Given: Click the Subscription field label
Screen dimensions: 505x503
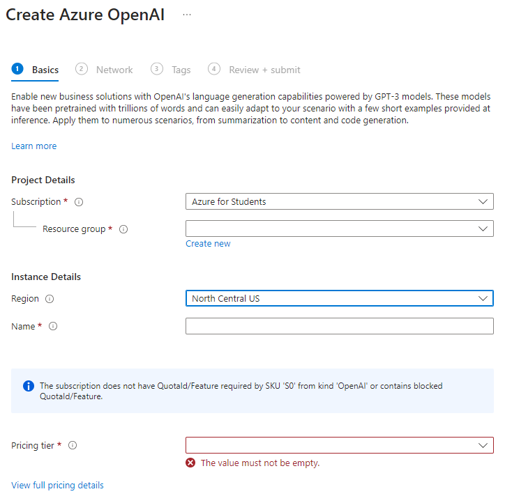Looking at the screenshot, I should tap(36, 202).
